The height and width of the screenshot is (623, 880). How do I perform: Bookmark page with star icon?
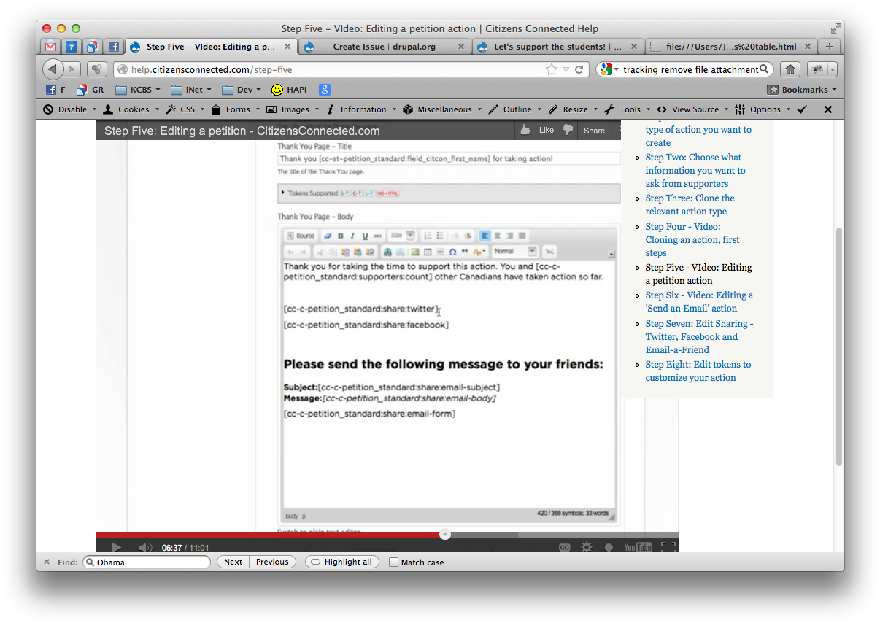pyautogui.click(x=552, y=69)
